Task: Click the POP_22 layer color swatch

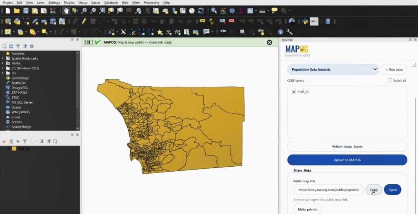Action: pos(14,148)
